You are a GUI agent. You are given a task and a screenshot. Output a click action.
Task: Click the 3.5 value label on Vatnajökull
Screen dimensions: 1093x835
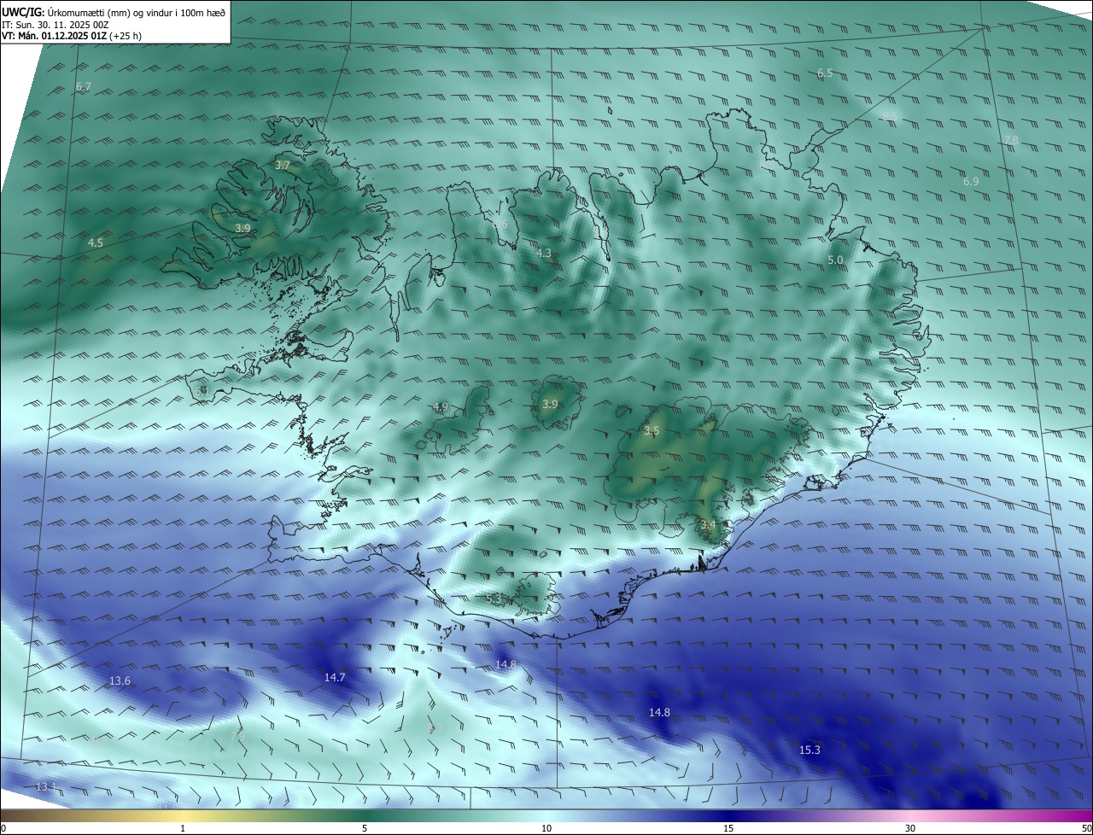click(x=652, y=431)
